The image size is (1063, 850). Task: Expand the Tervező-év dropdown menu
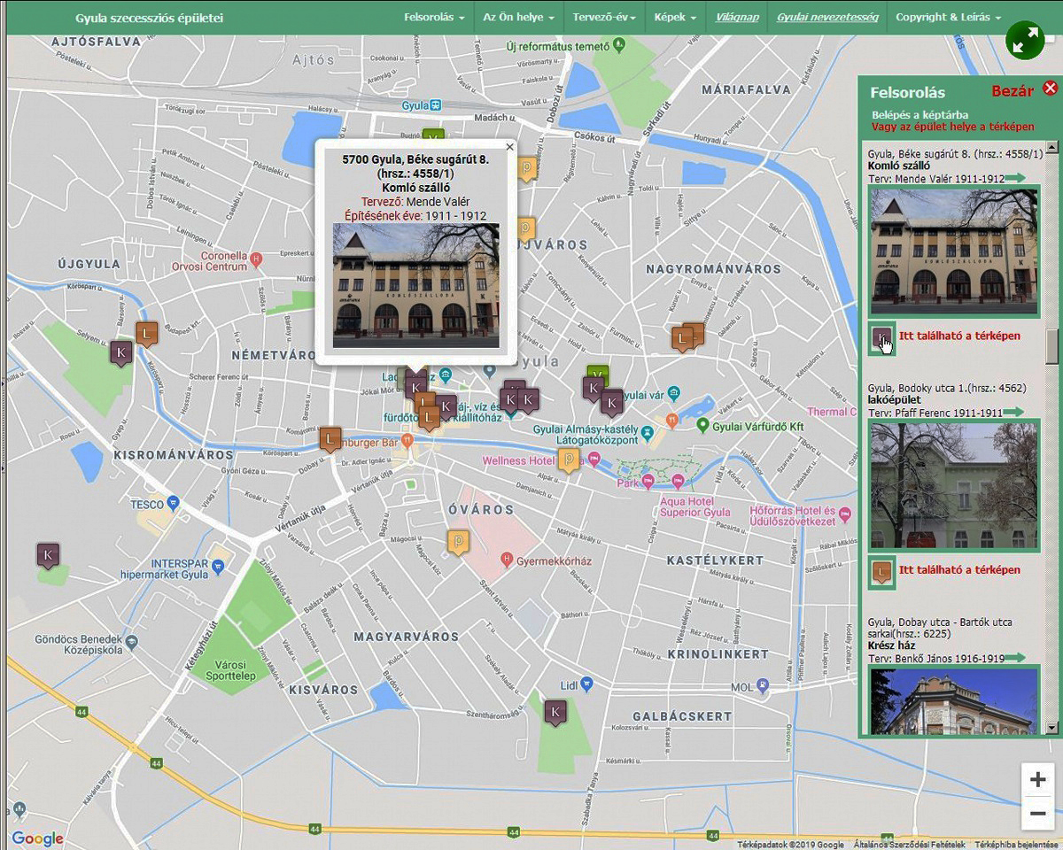[604, 18]
